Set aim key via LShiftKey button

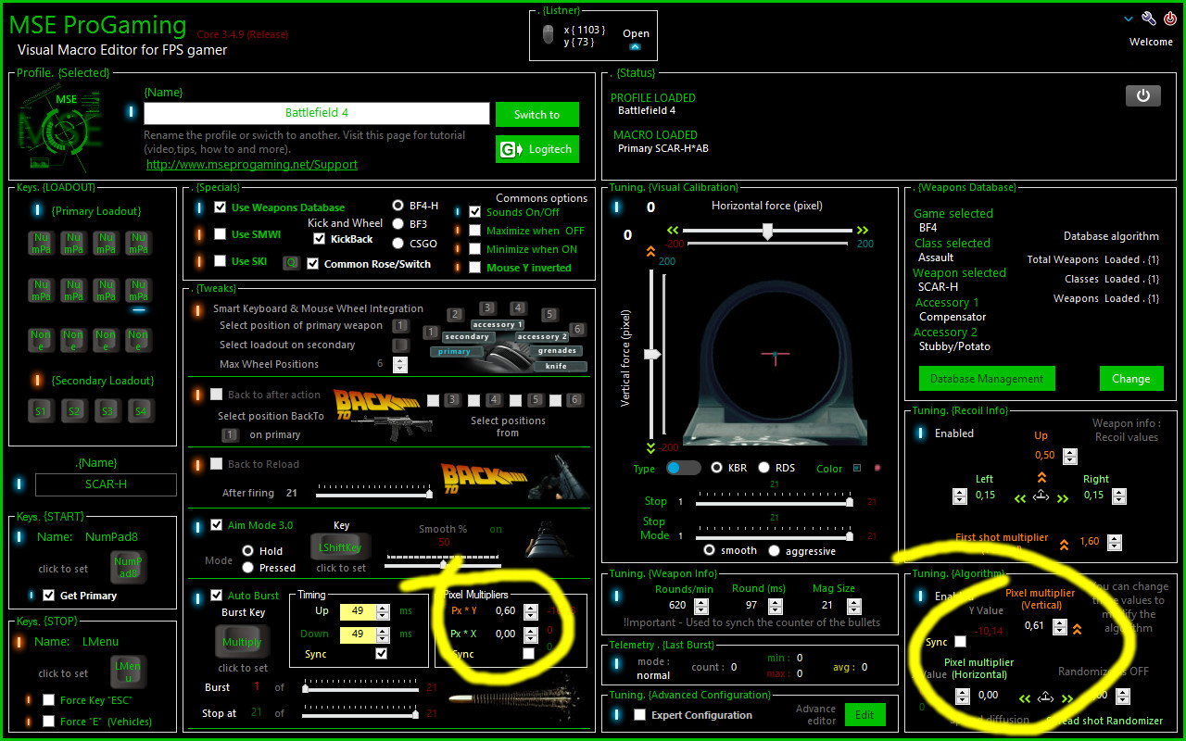click(x=340, y=547)
